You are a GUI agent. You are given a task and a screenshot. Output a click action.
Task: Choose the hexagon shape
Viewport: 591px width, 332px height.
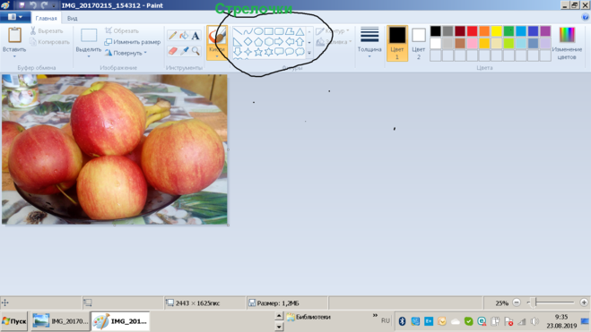tap(268, 41)
